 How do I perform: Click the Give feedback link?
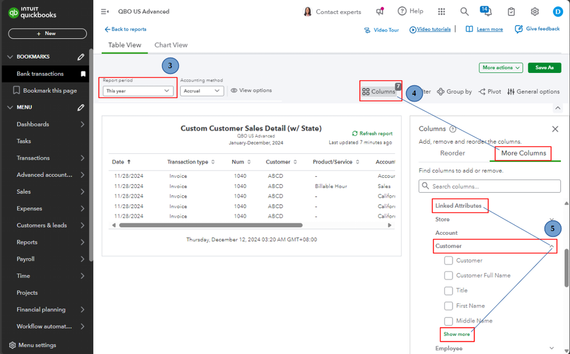pos(537,29)
